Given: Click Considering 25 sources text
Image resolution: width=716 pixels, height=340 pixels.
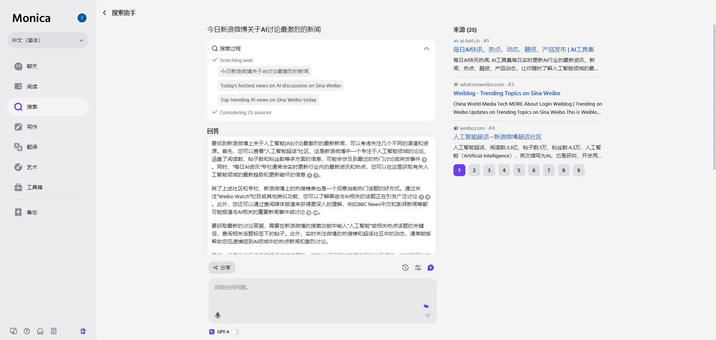Looking at the screenshot, I should [x=245, y=112].
